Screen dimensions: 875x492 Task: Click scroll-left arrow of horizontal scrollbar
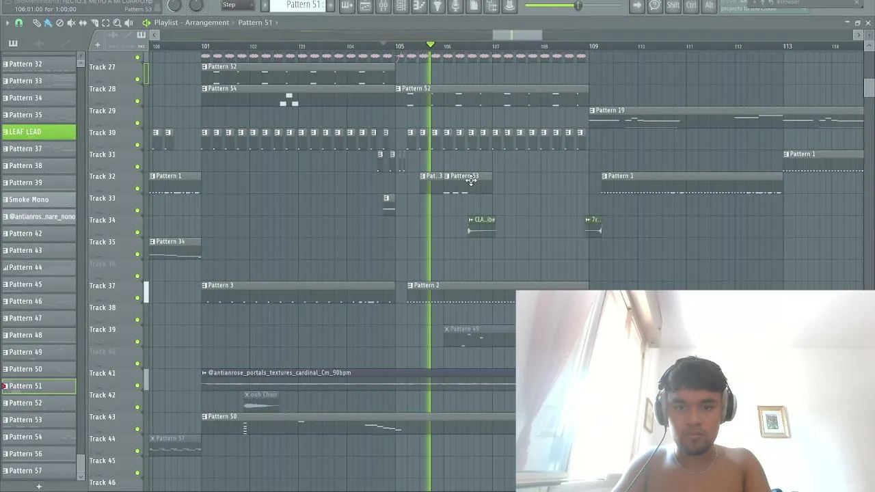coord(154,35)
